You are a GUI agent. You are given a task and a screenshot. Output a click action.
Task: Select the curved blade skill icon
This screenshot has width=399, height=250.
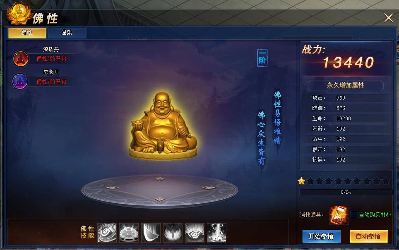click(151, 233)
